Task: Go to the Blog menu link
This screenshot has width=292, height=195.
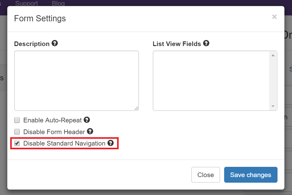Action: point(58,3)
